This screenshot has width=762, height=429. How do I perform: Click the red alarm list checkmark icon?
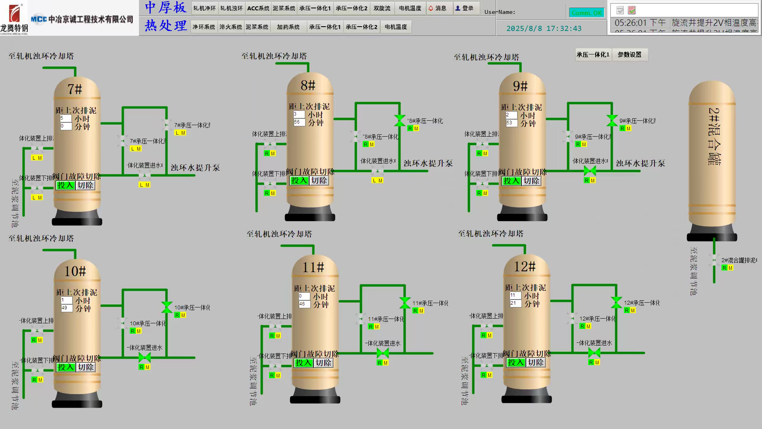tap(632, 10)
